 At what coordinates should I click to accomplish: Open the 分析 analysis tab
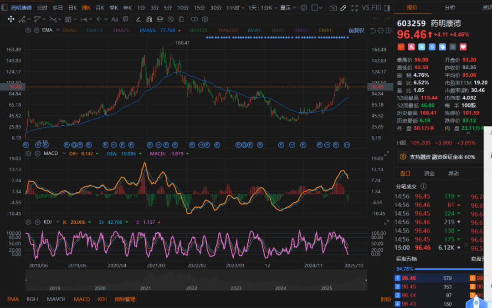pos(450,8)
